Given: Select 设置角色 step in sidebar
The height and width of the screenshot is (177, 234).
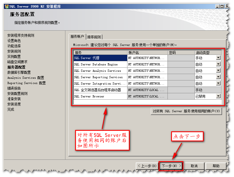Looking at the screenshot, I should 14,41.
